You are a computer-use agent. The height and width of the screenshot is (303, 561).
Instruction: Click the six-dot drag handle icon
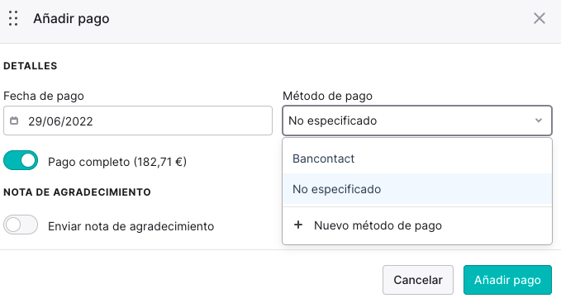13,18
